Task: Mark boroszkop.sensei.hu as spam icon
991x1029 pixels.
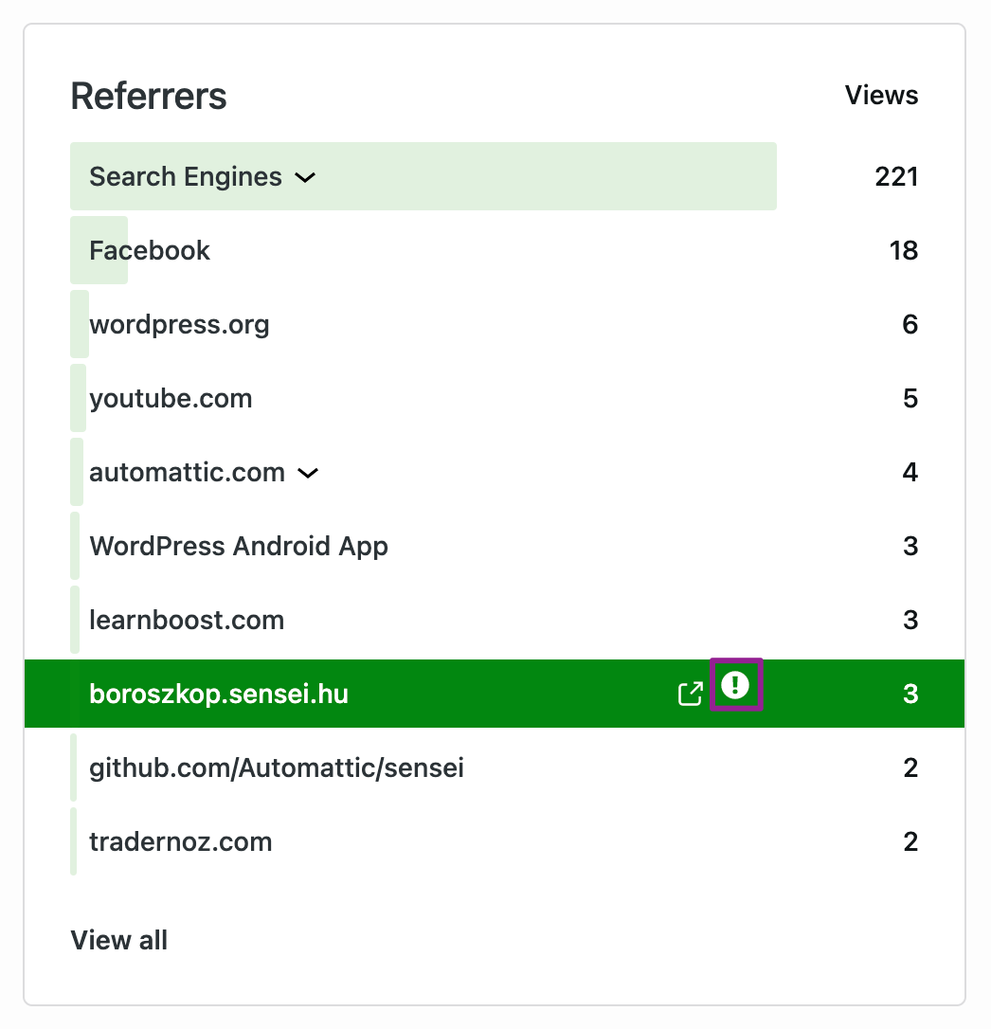Action: point(735,684)
